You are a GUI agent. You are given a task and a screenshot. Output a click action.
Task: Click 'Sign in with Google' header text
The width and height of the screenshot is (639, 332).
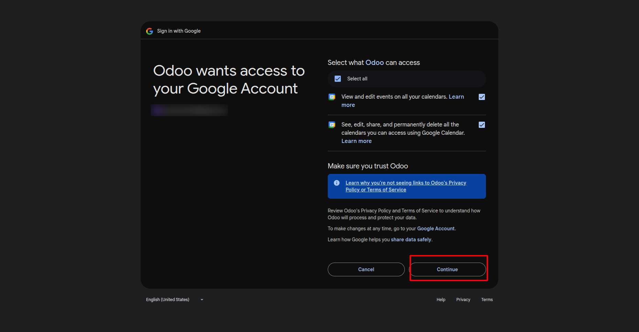pos(179,31)
